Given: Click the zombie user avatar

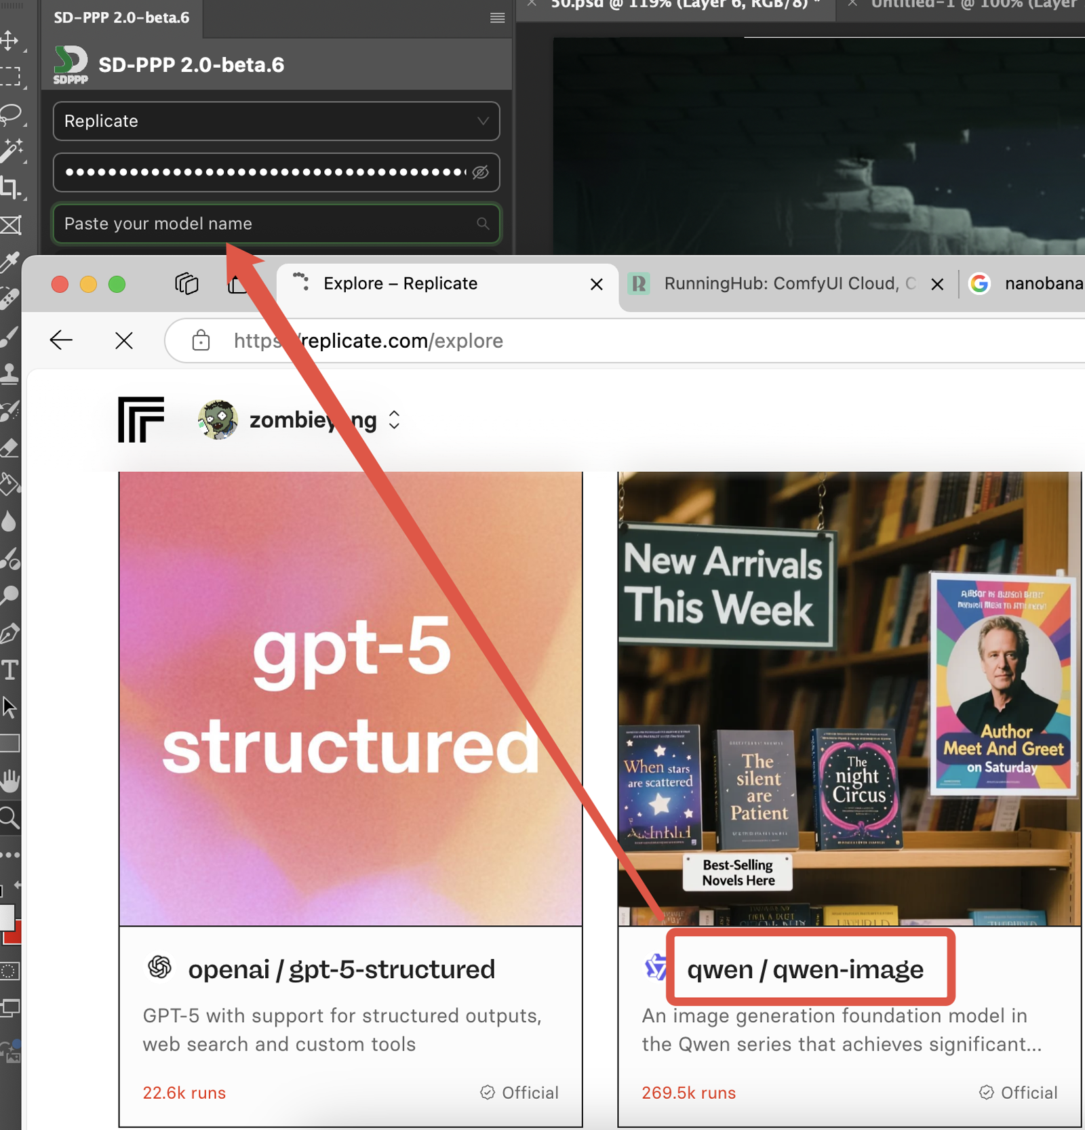Looking at the screenshot, I should pos(218,420).
